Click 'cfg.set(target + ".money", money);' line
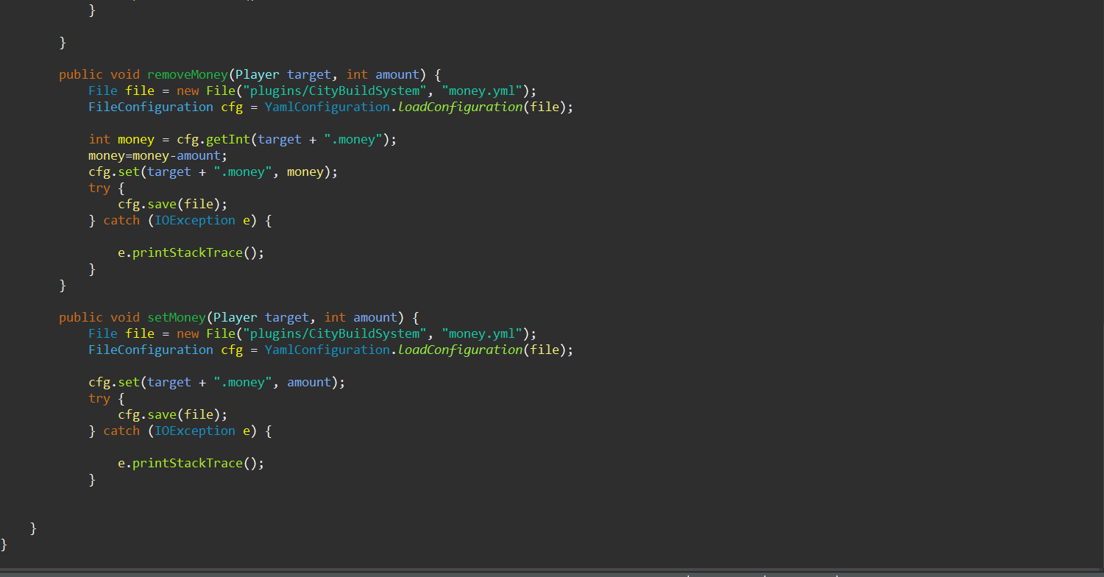This screenshot has height=577, width=1104. coord(213,171)
